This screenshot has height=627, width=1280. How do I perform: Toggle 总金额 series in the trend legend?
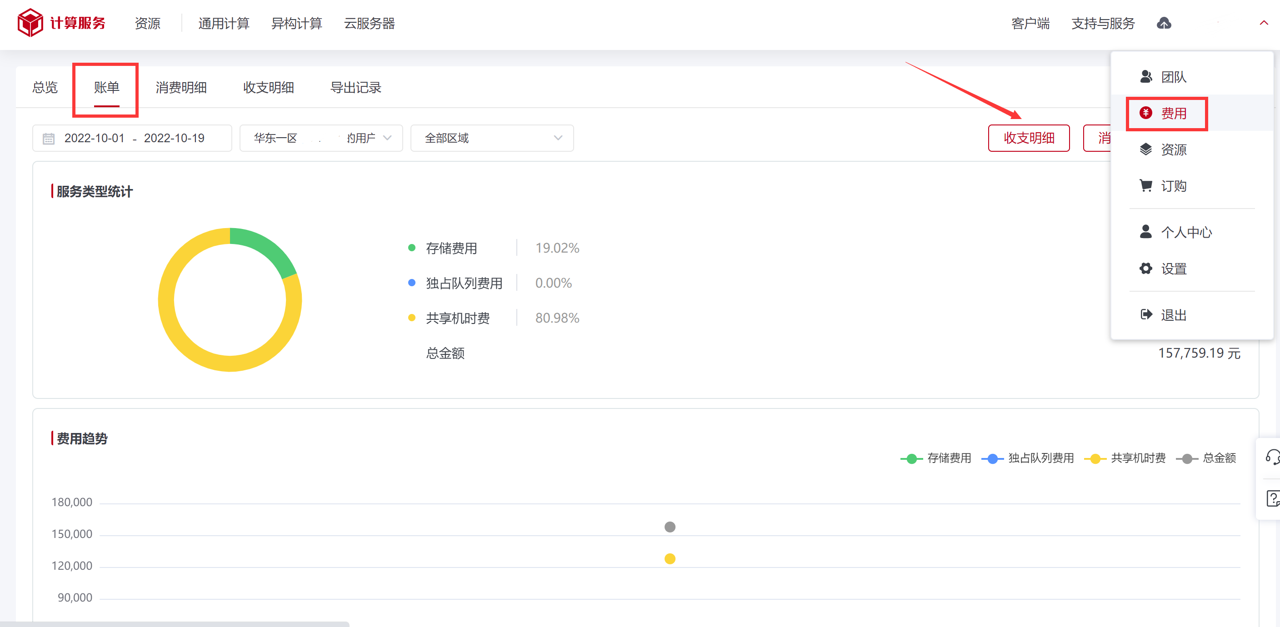[x=1206, y=458]
